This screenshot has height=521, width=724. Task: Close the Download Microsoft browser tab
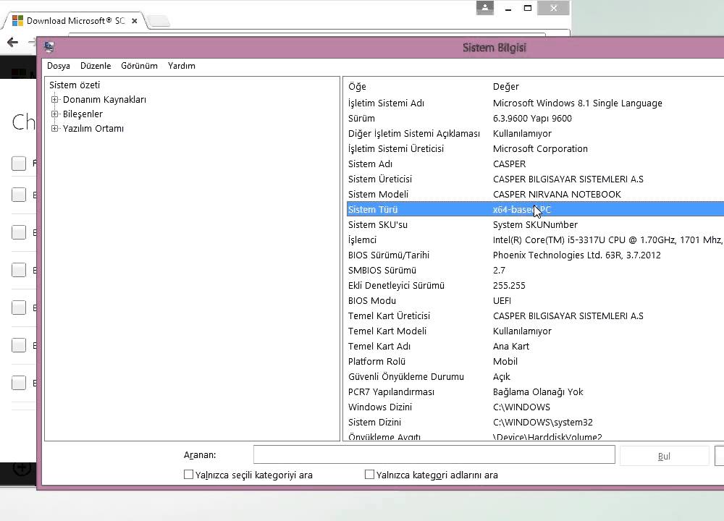[135, 21]
